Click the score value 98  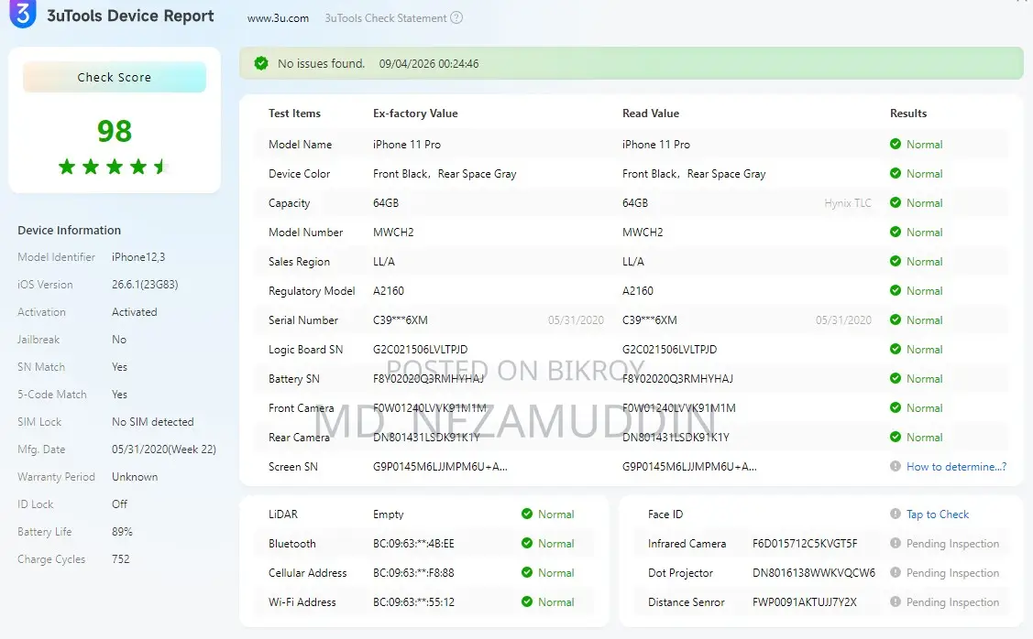pos(115,131)
